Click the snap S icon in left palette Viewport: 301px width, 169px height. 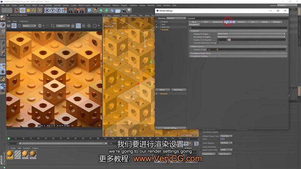[3, 72]
